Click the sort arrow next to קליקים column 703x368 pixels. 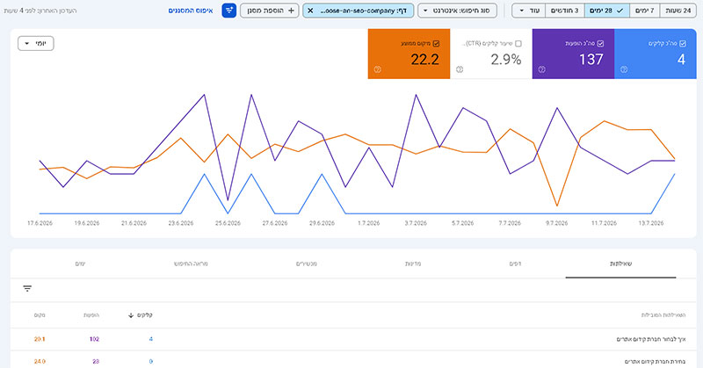coord(131,315)
